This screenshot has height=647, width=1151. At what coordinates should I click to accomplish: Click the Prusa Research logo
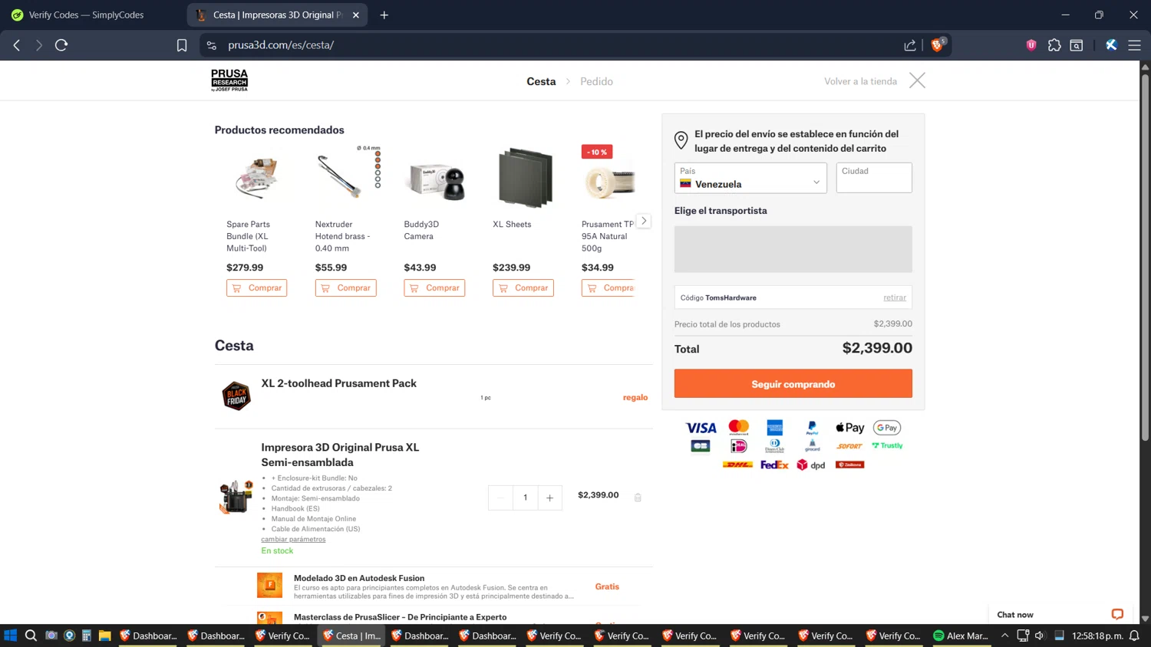tap(229, 80)
